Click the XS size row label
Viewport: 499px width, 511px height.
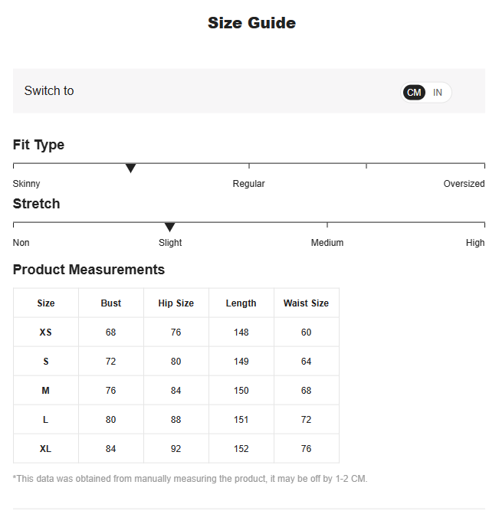[46, 332]
